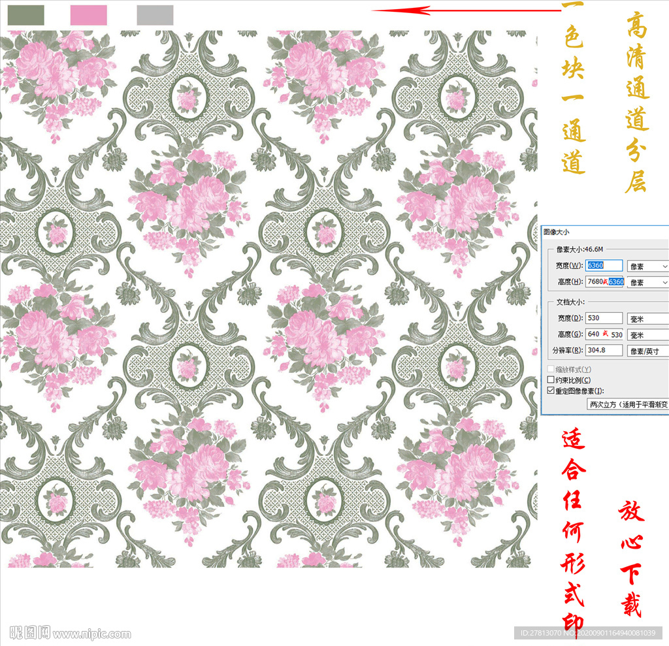Open the 像素/英寸 resolution unit dropdown

[647, 351]
